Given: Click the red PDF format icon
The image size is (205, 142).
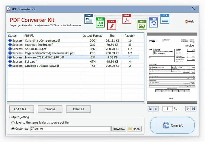Looking at the screenshot, I should pos(127,19).
